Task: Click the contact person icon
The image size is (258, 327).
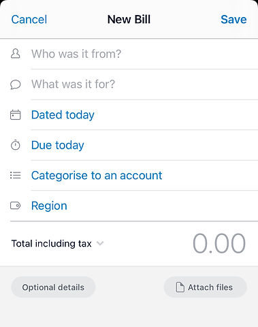Action: (16, 54)
